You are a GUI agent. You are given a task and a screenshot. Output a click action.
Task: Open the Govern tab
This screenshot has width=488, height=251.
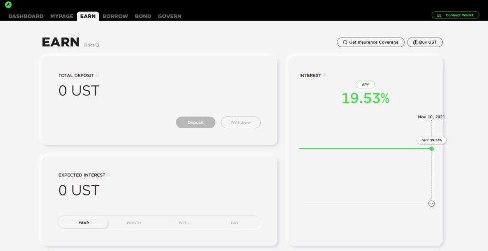tap(170, 16)
